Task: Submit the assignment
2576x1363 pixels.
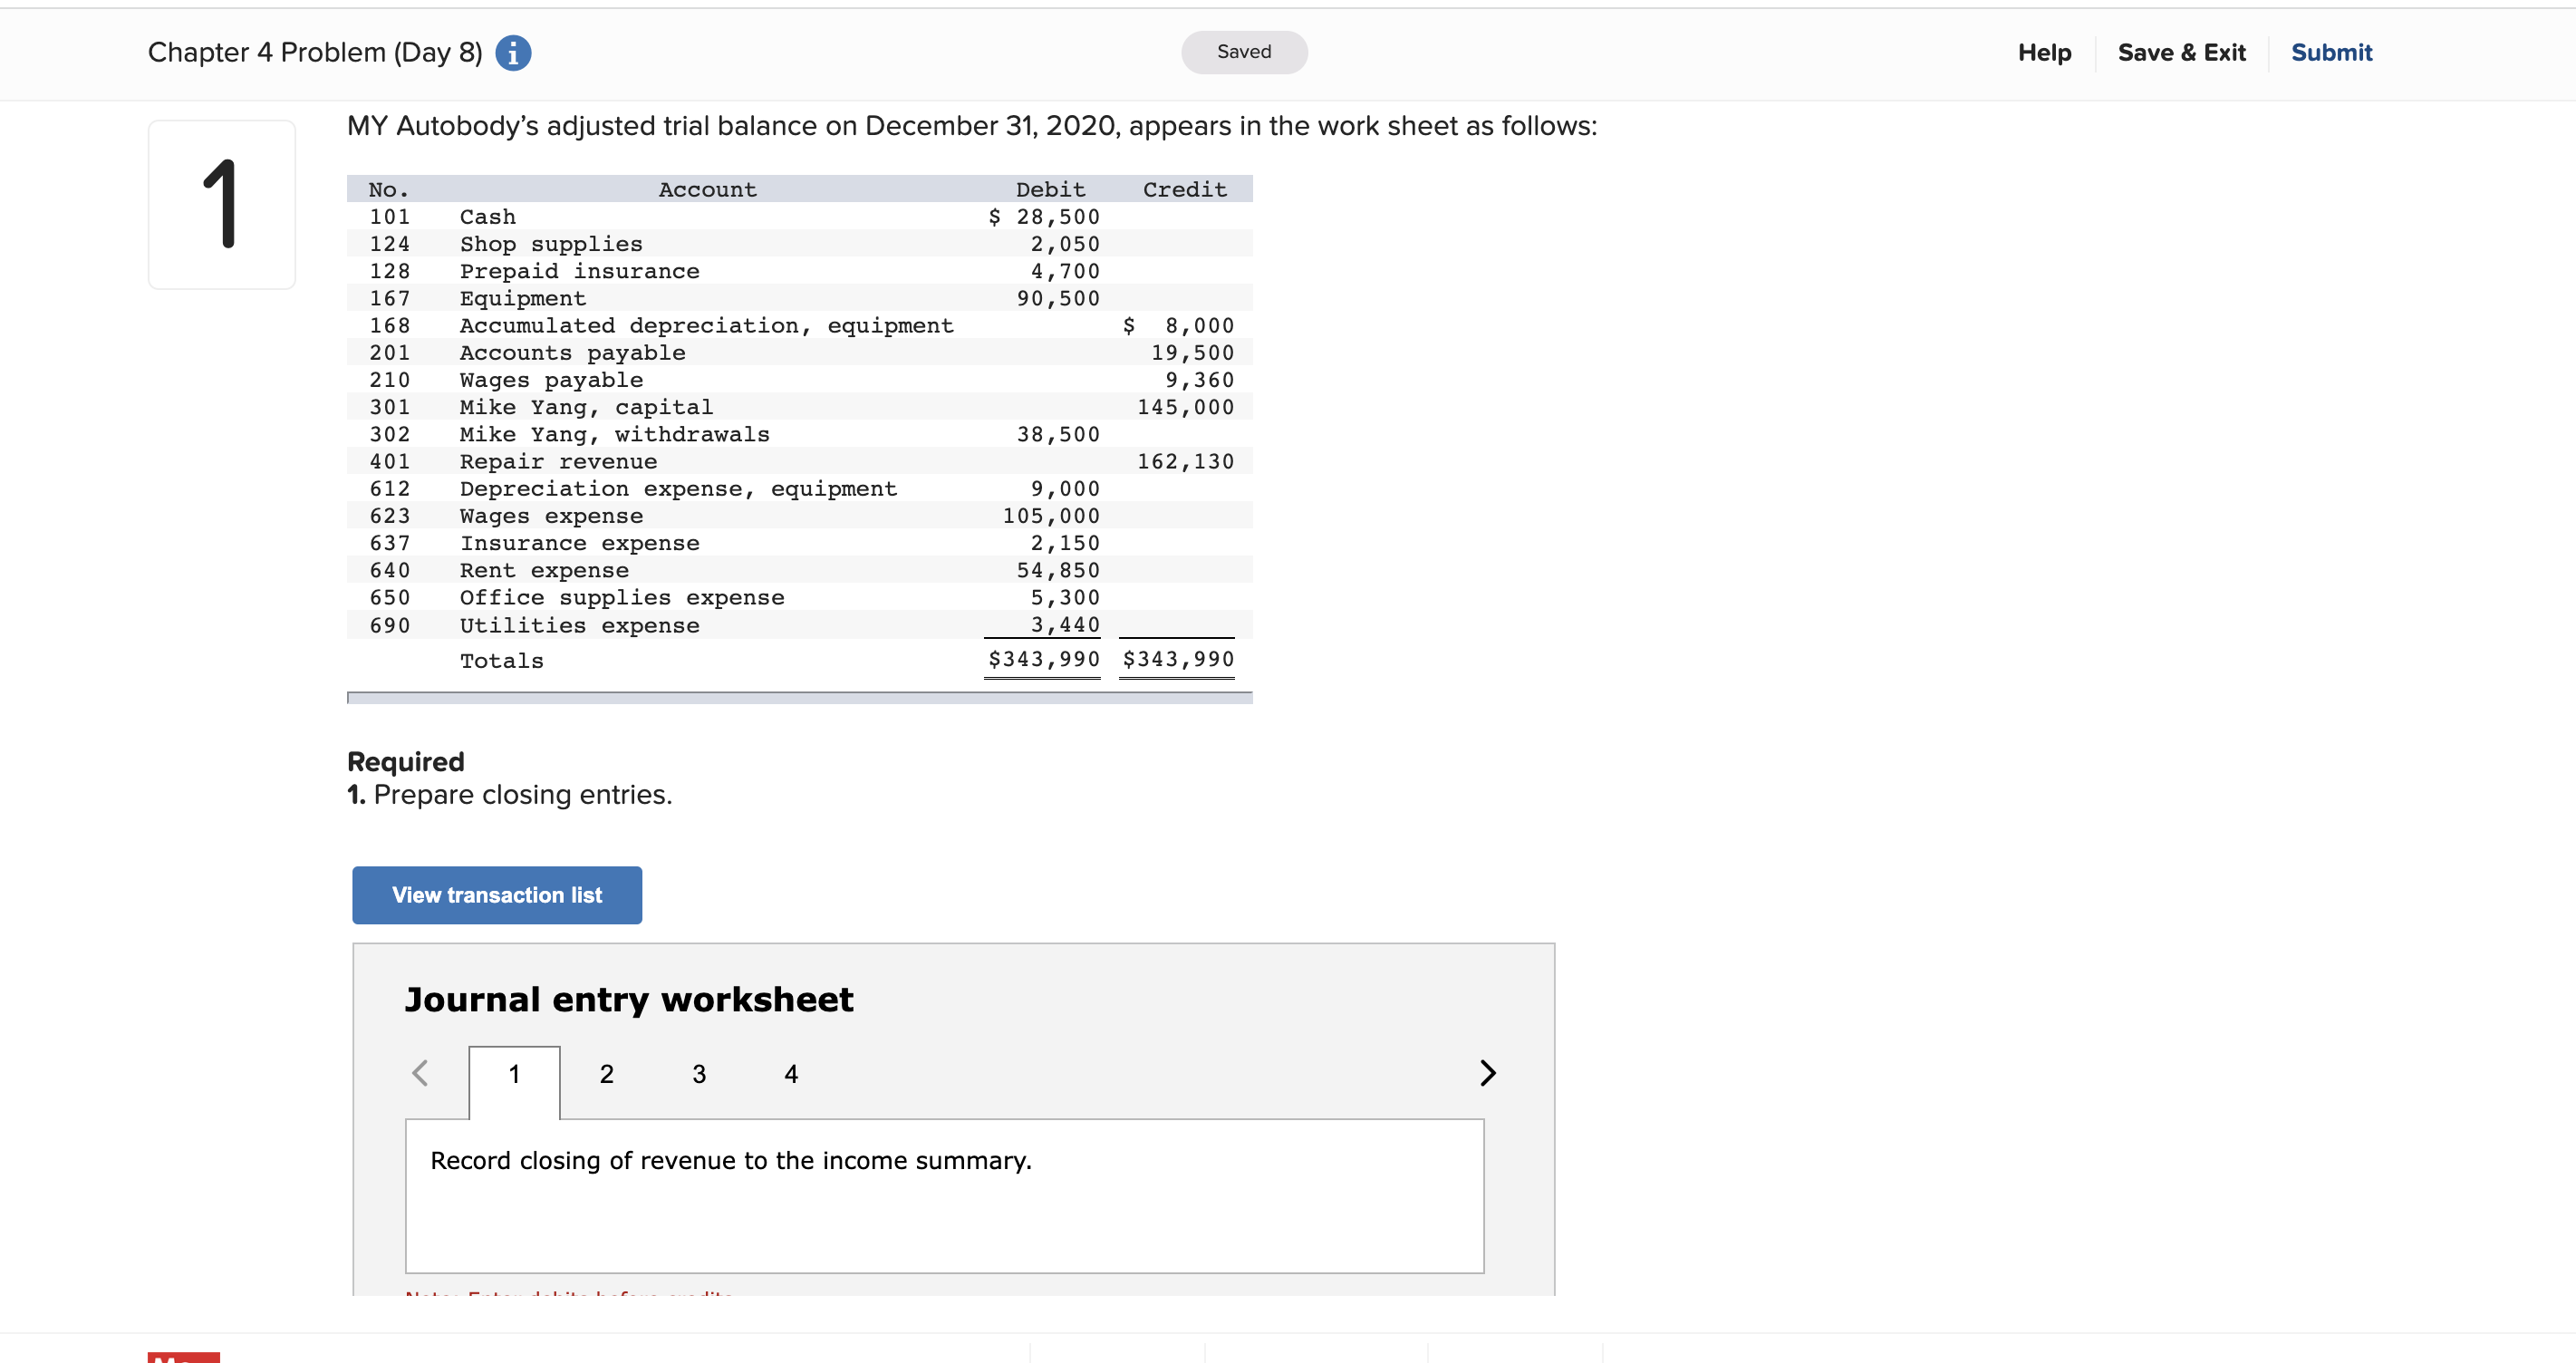Action: [x=2330, y=53]
